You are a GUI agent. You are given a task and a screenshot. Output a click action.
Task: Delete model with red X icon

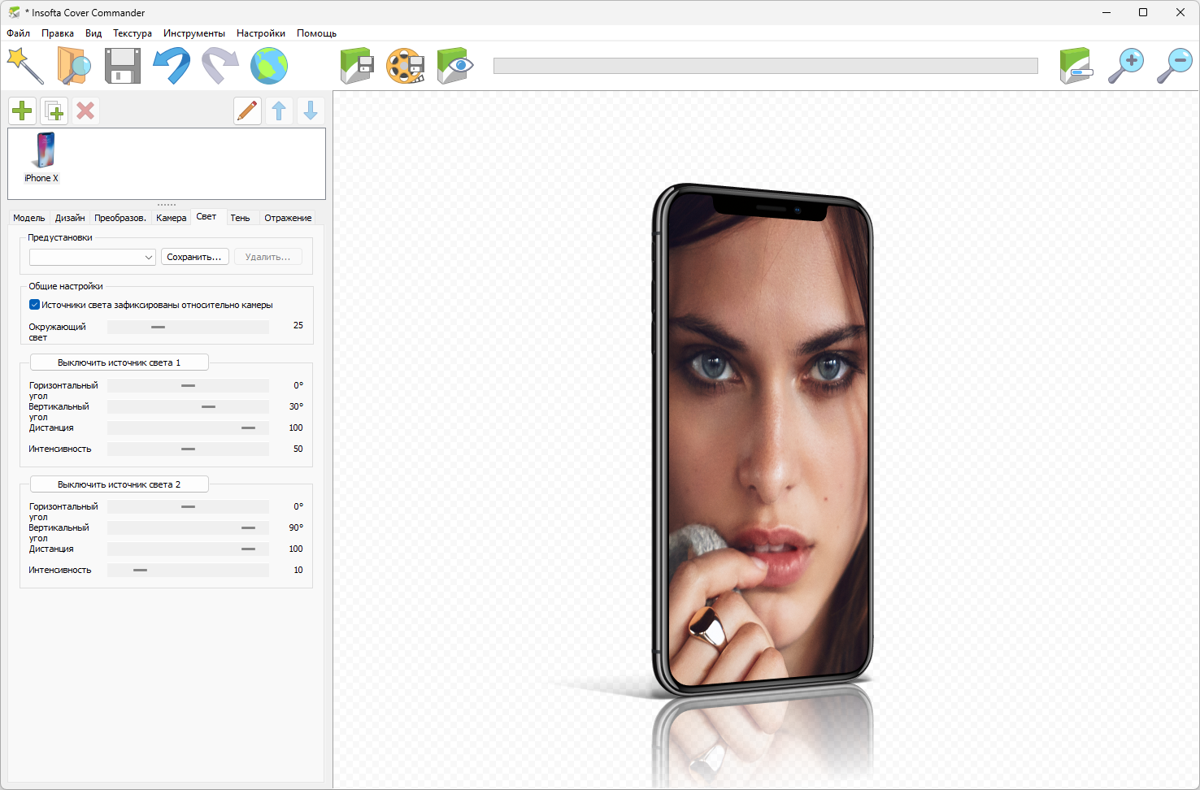[x=85, y=111]
